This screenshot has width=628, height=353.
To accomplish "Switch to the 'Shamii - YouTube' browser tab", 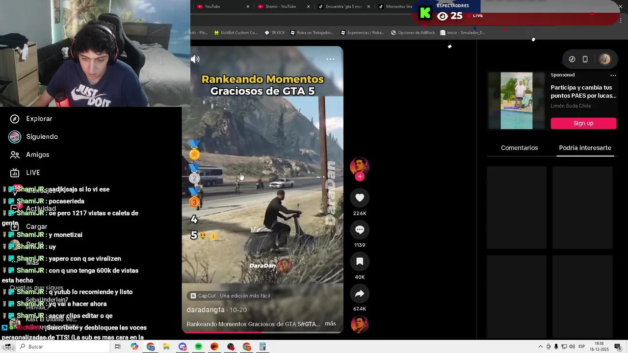I will (x=280, y=6).
